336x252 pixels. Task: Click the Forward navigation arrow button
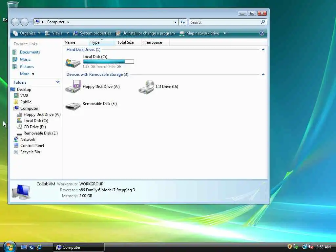pyautogui.click(x=24, y=22)
